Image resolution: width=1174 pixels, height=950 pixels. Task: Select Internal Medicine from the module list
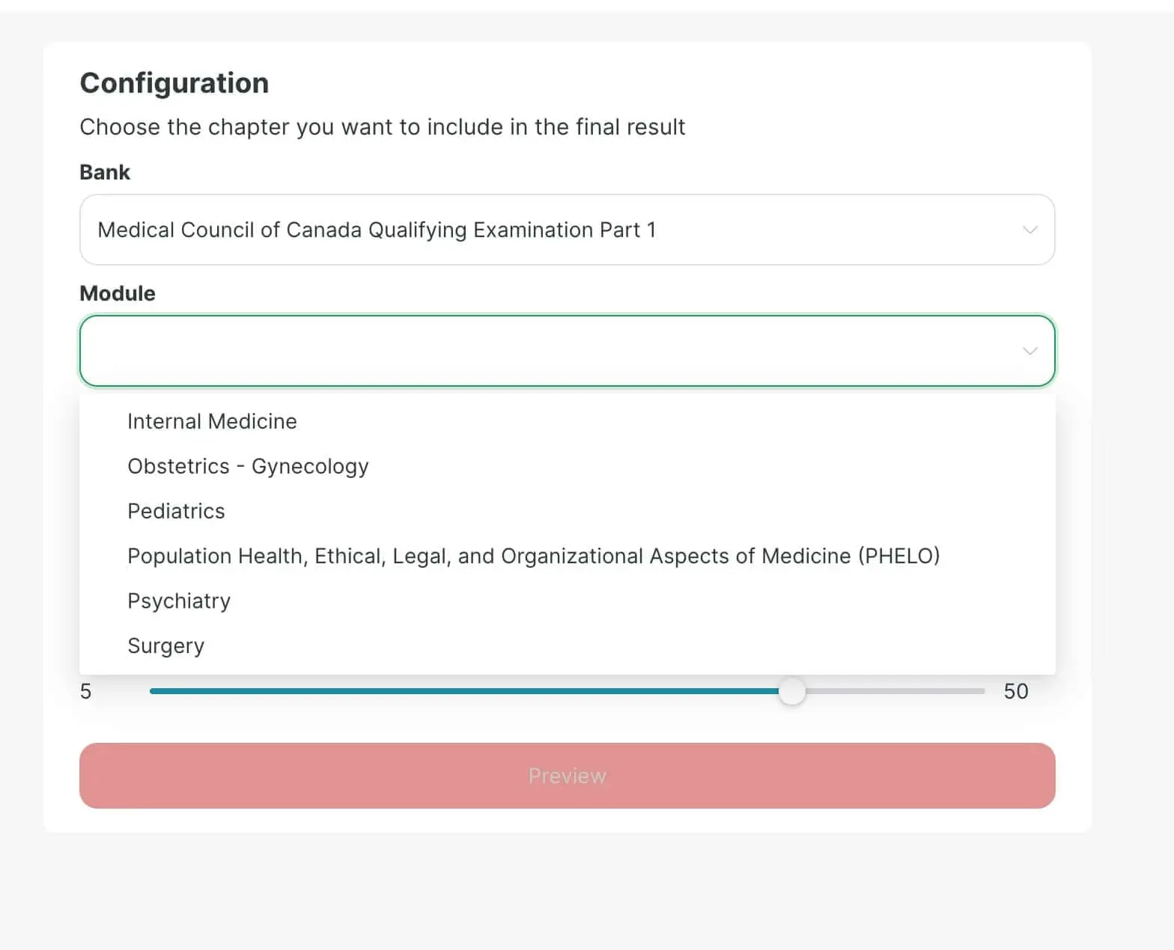click(x=212, y=421)
